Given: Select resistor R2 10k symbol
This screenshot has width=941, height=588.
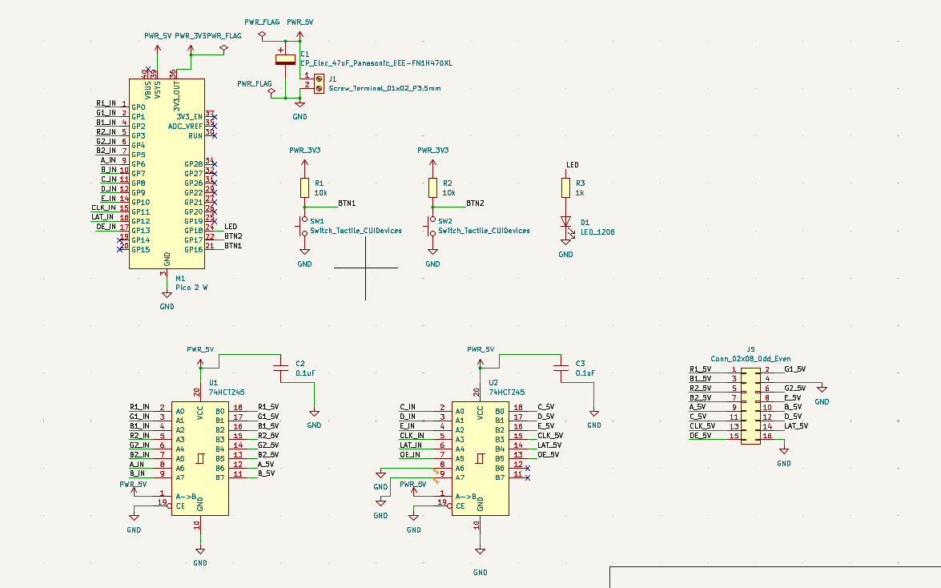Looking at the screenshot, I should pos(432,188).
